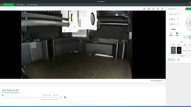
Task: Toggle the Вент. fan switch
Action: (170, 29)
